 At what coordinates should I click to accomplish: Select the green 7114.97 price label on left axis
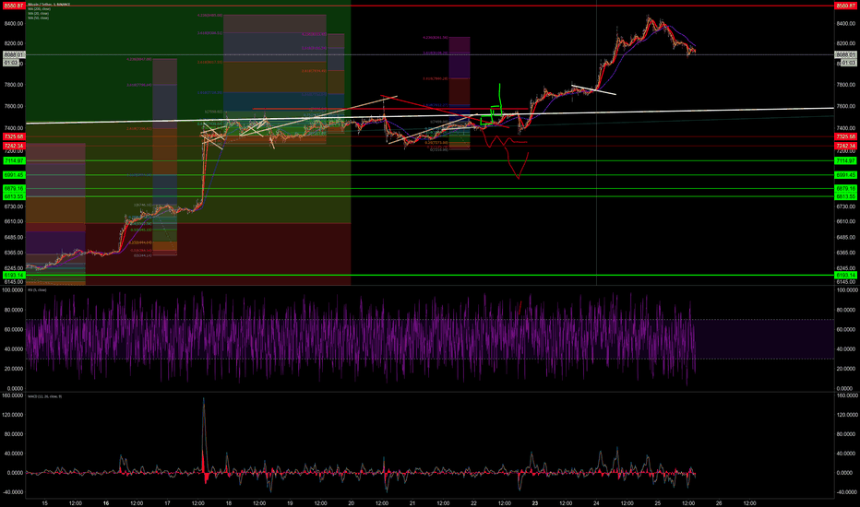pyautogui.click(x=14, y=160)
